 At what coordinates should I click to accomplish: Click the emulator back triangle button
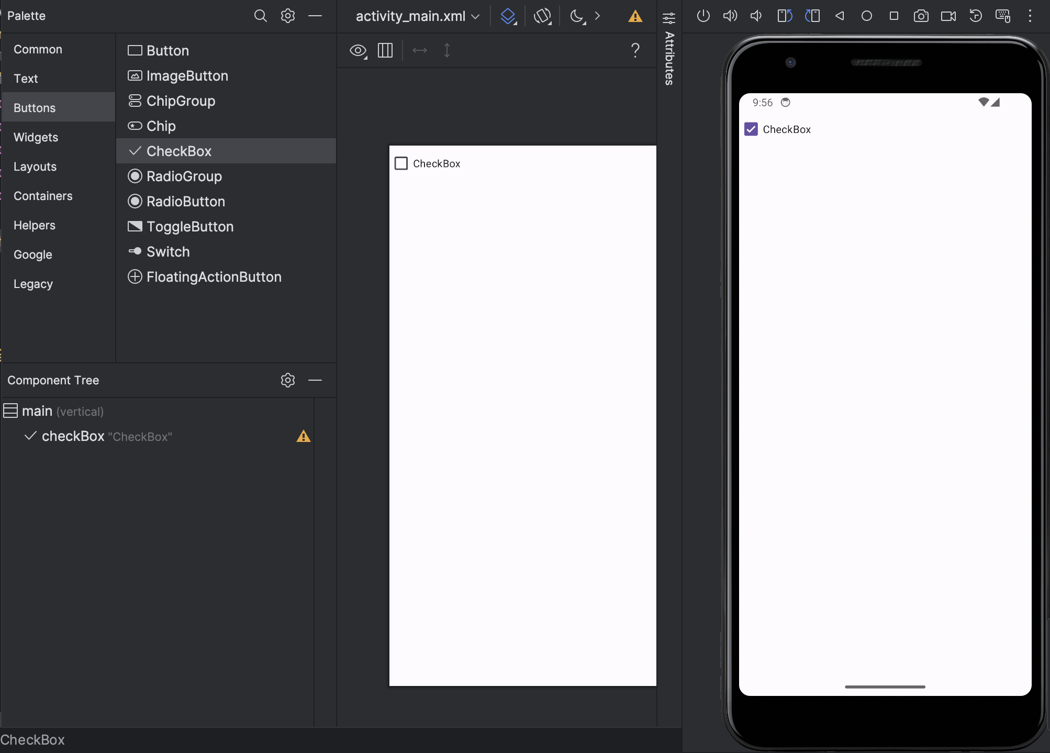(840, 16)
